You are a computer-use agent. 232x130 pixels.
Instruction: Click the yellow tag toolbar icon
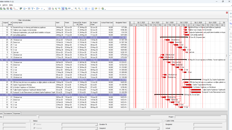tap(59, 9)
